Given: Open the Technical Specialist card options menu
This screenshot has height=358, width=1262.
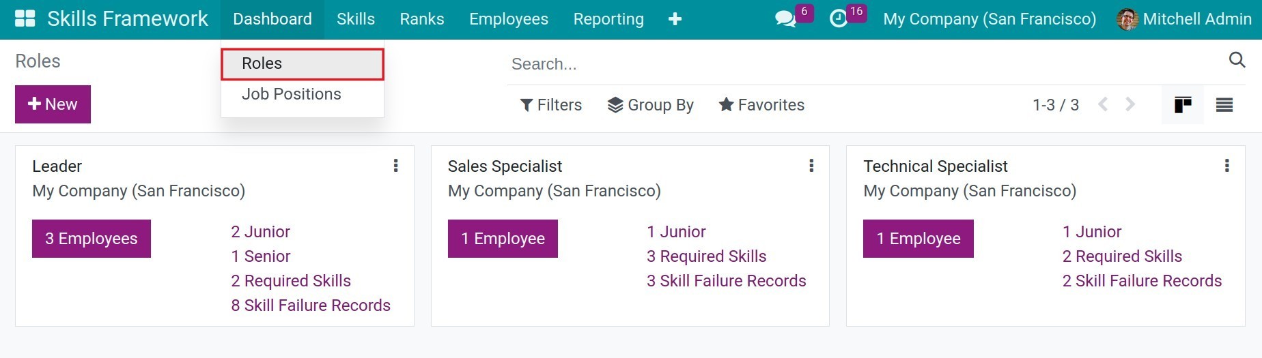Looking at the screenshot, I should pyautogui.click(x=1227, y=166).
